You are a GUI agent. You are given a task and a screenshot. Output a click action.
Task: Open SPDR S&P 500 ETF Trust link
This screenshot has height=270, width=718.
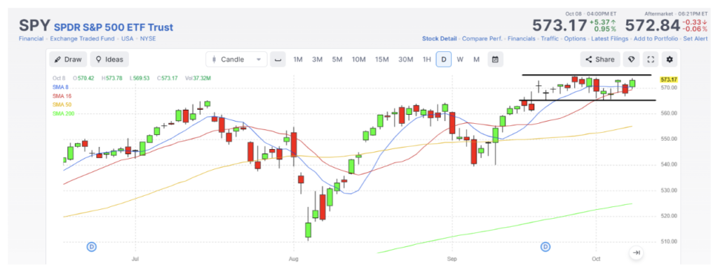[114, 27]
